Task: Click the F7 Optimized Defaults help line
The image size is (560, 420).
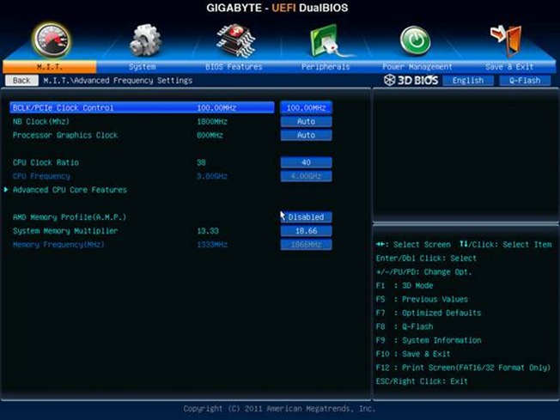Action: click(429, 313)
